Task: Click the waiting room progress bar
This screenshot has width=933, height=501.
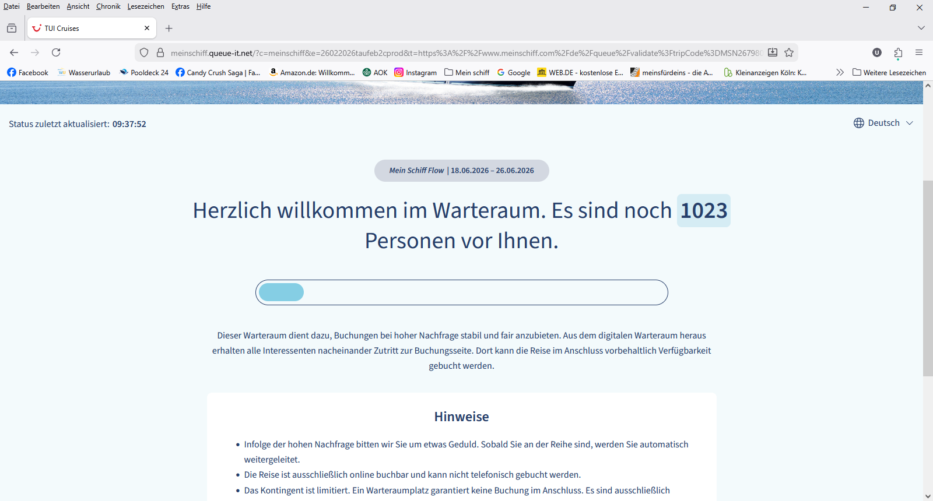Action: point(461,292)
